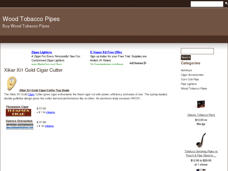Open Tobacco Smoking Pipes w/ Pouch link
The image size is (228, 171).
[x=201, y=153]
